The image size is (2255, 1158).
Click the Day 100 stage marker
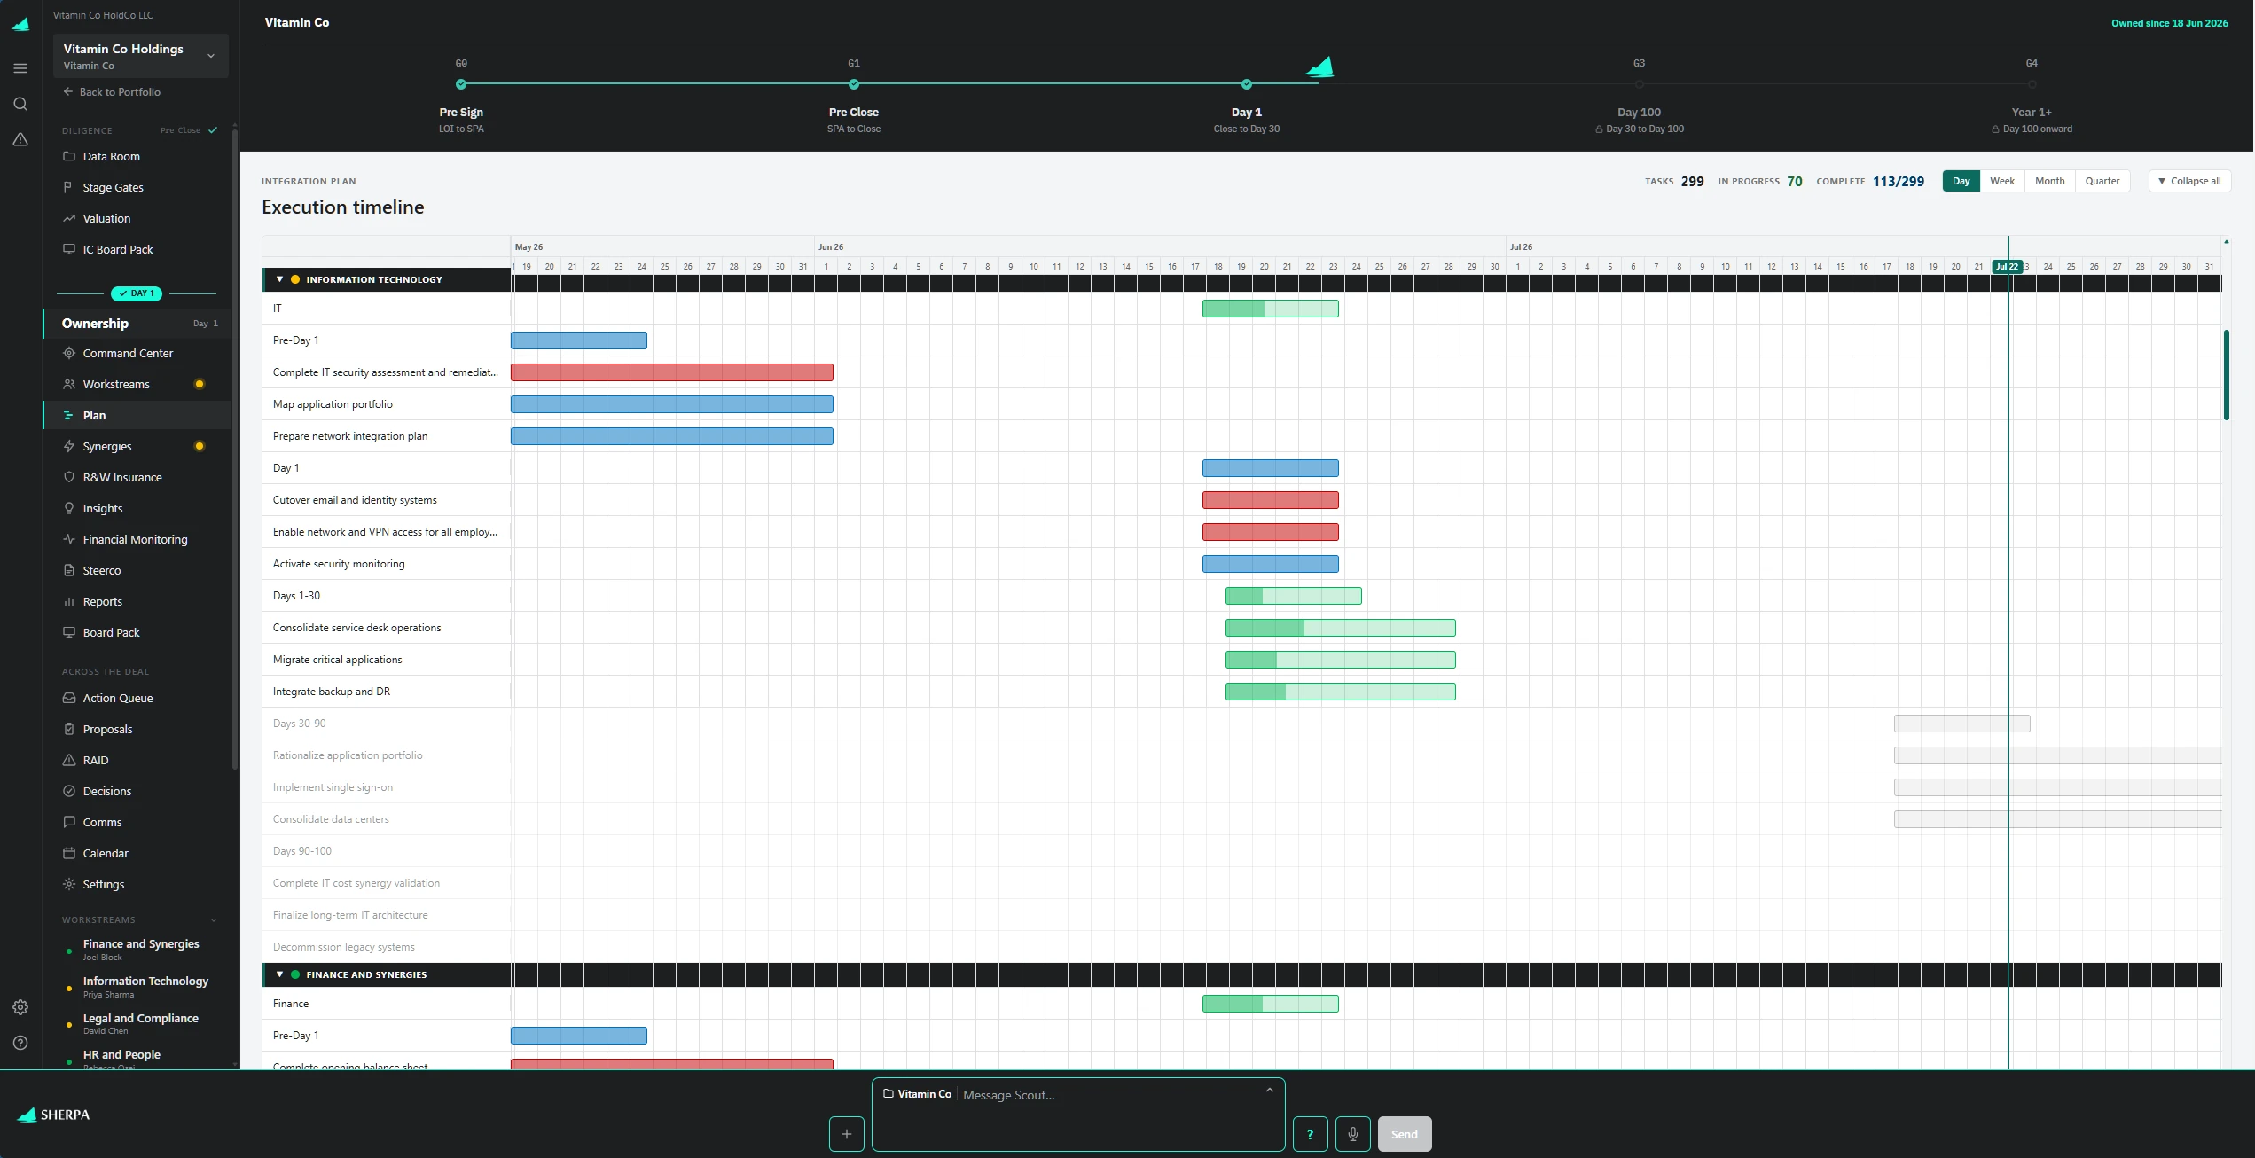click(1639, 84)
